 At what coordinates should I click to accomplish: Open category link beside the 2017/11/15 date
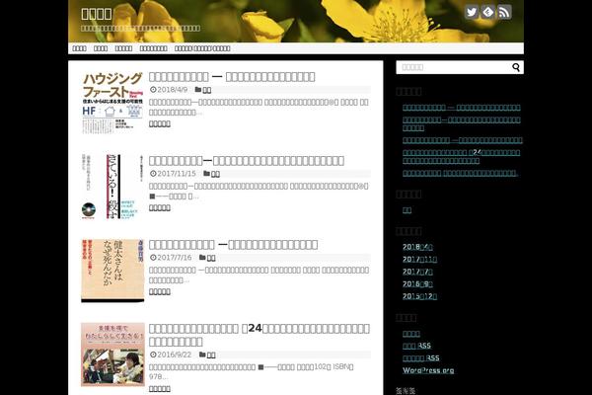click(x=215, y=174)
